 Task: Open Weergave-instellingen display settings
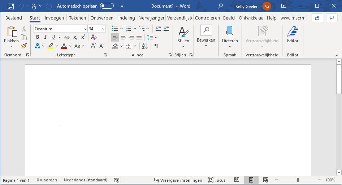click(178, 180)
